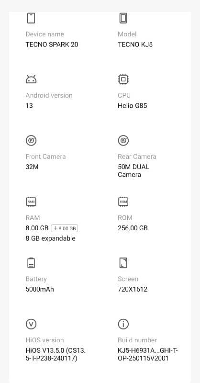Tap the 8 GB expandable text
The image size is (200, 383).
(x=51, y=238)
